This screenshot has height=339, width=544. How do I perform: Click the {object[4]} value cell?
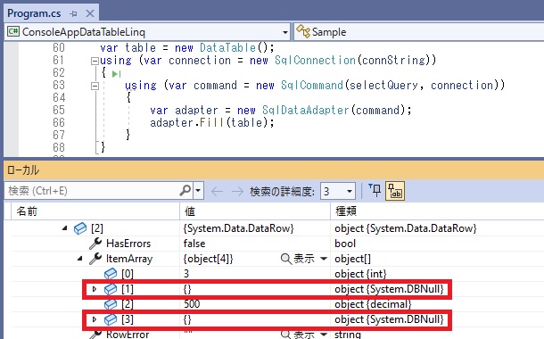(208, 259)
